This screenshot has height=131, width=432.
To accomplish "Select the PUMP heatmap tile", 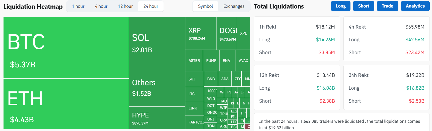I will [x=211, y=61].
